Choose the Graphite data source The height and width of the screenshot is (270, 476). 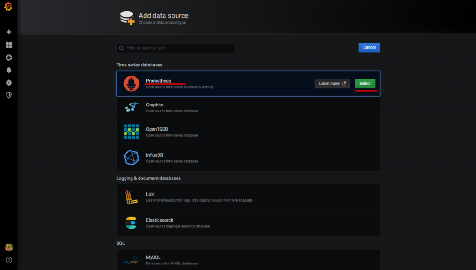tap(248, 108)
